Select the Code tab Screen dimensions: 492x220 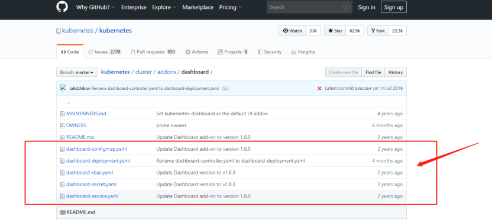coord(70,52)
